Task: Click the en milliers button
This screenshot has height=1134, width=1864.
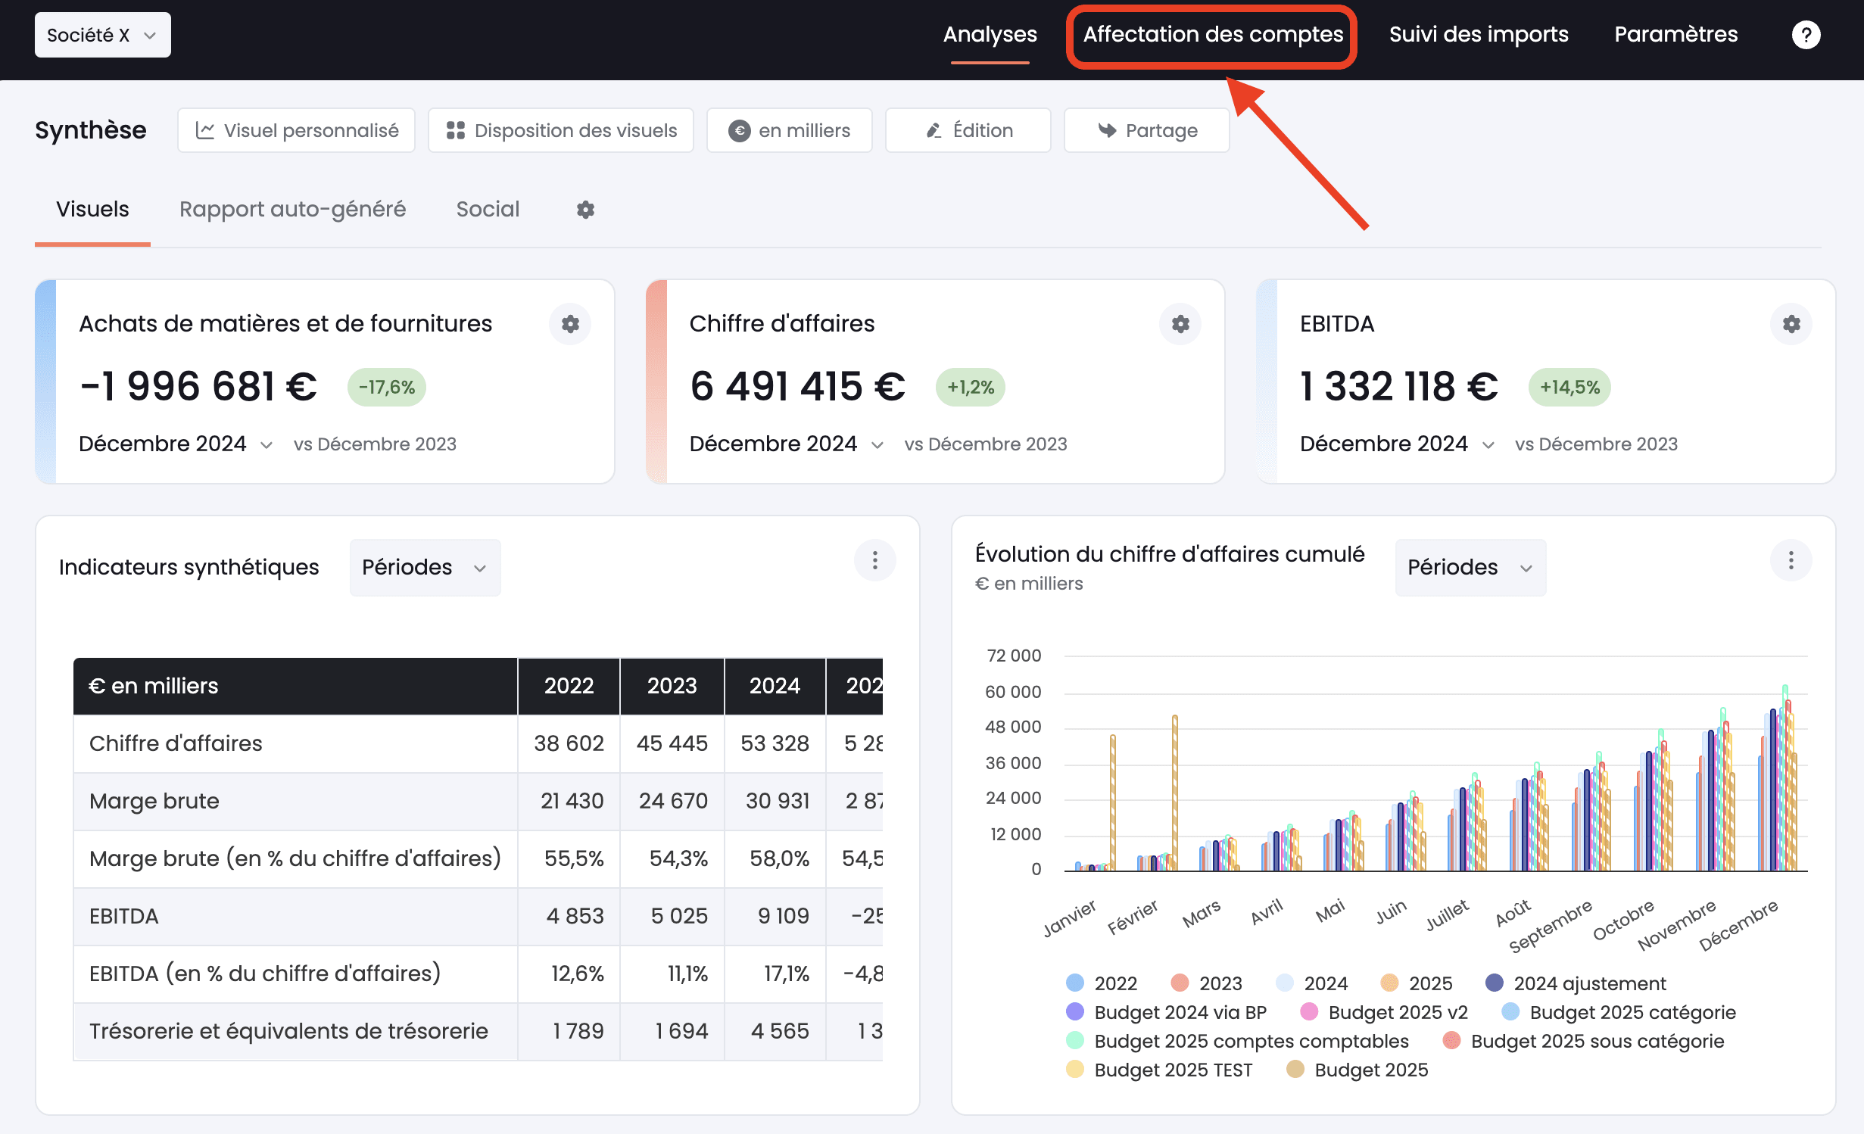Action: (x=790, y=130)
